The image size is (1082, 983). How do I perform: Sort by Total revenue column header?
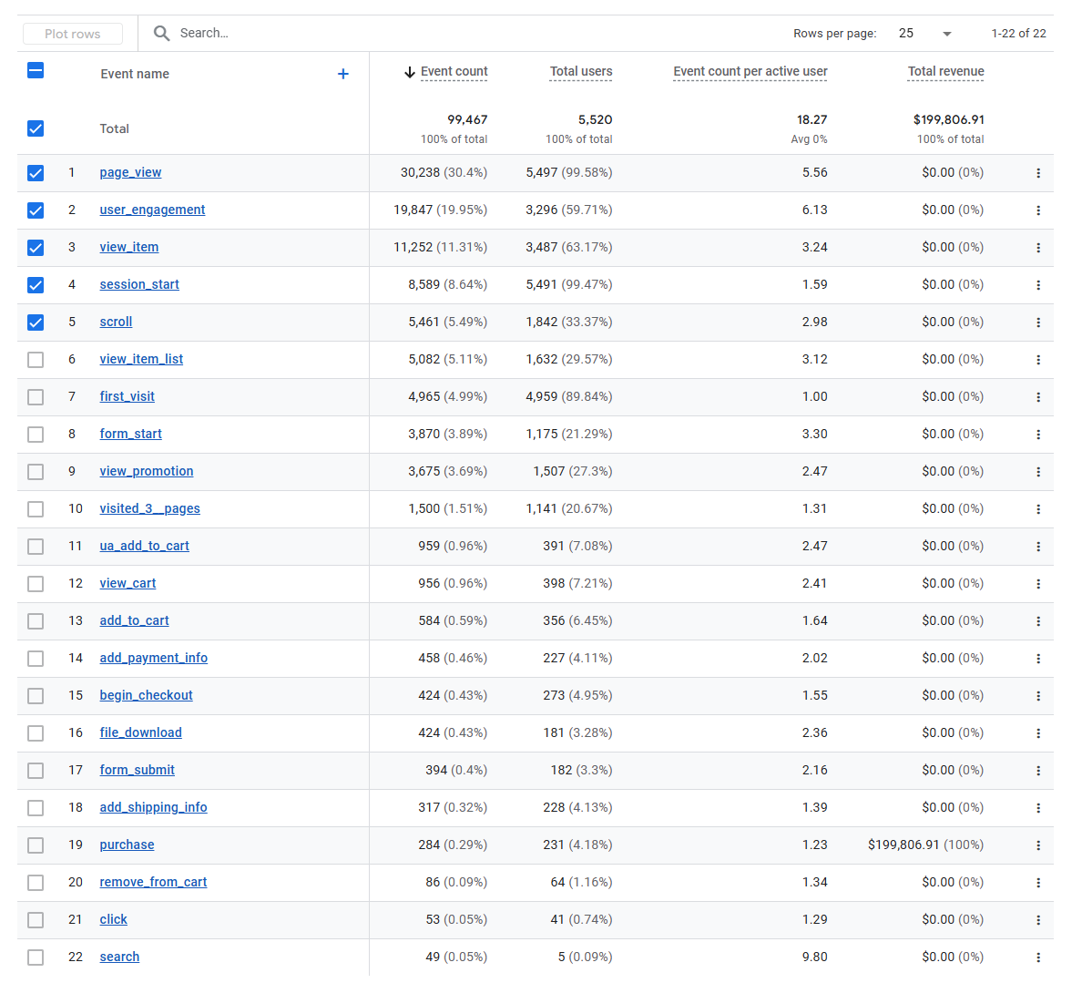tap(945, 71)
